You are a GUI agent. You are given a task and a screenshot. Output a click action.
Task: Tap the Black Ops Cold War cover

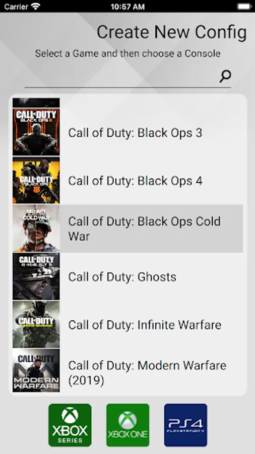click(36, 229)
